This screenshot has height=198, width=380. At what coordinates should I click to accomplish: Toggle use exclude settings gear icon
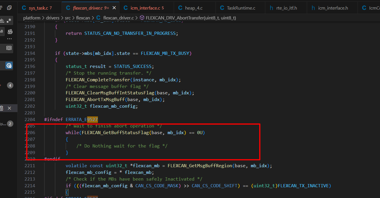tap(9, 66)
